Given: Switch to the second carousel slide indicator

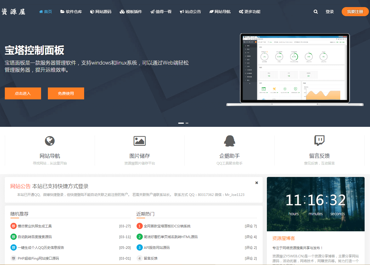Looking at the screenshot, I should [x=187, y=123].
